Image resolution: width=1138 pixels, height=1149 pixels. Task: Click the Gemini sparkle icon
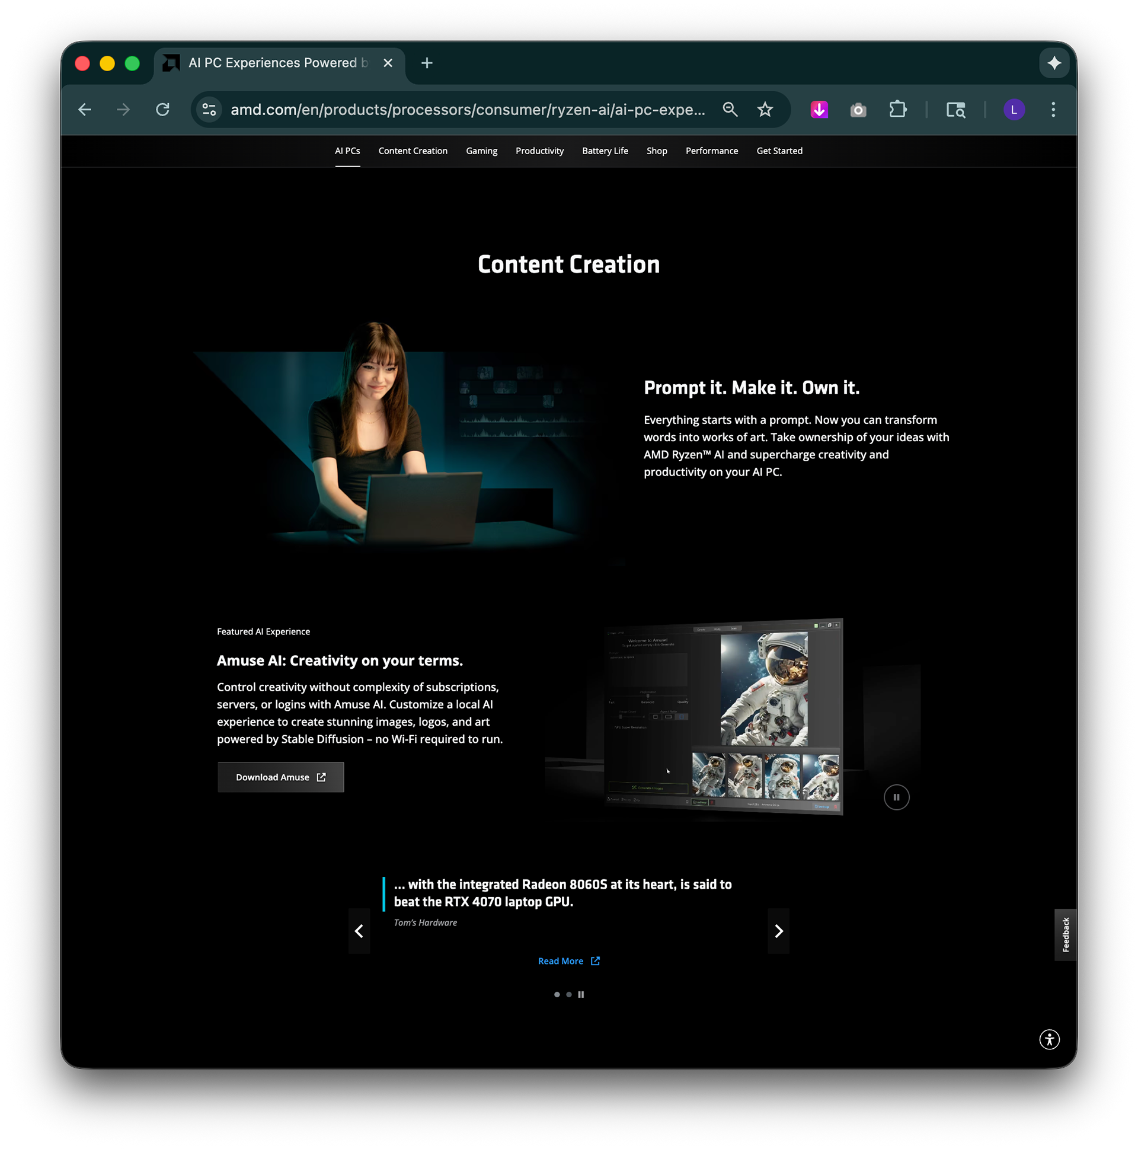pos(1054,63)
